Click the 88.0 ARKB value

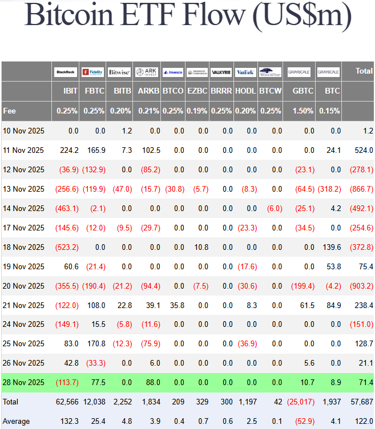pos(153,382)
